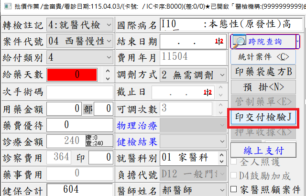Viewport: 306px width, 196px height.
Task: Toggle the D4鼓勵加成 checkbox
Action: (234, 175)
